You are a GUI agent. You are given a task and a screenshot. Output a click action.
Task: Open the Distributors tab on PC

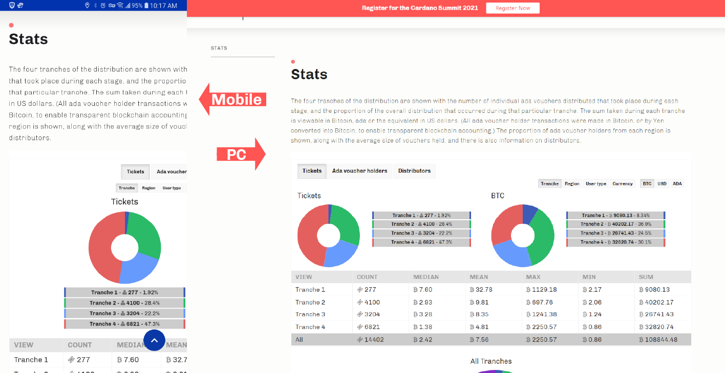(414, 171)
